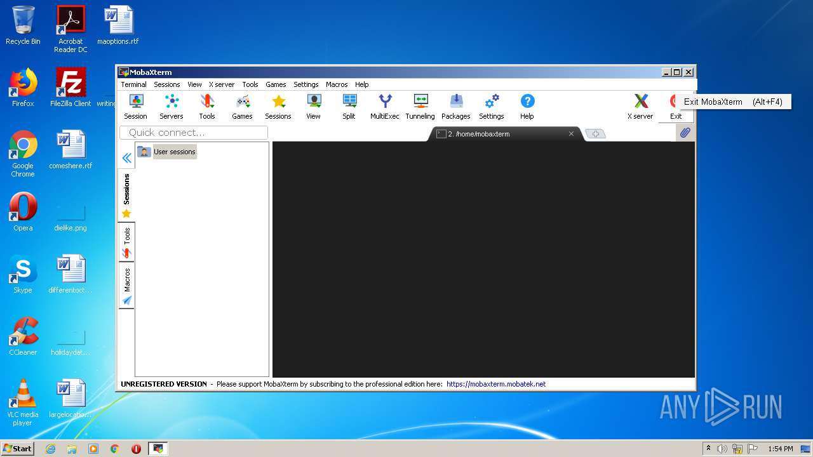The image size is (813, 457).
Task: Follow the mobaxterm.mobatek.net link
Action: (x=496, y=384)
